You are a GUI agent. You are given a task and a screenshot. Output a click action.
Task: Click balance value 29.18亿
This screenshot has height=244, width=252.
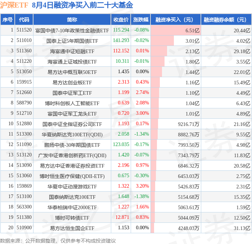click(x=242, y=51)
